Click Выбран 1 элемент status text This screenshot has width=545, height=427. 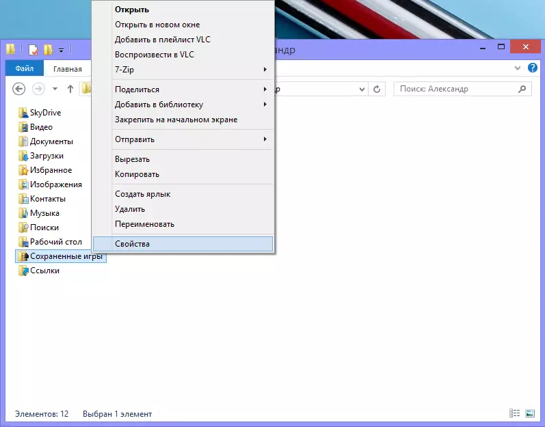tap(117, 414)
